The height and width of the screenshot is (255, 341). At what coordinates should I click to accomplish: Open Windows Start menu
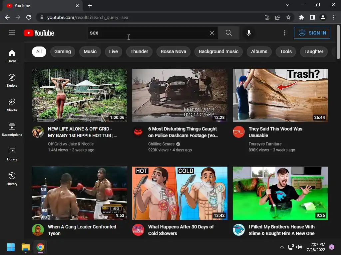click(11, 247)
